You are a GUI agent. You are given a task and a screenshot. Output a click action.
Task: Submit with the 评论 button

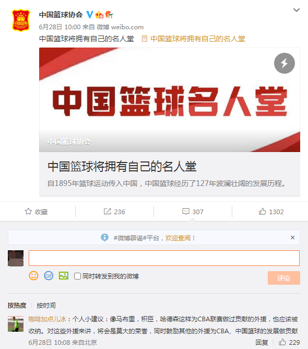point(284,278)
